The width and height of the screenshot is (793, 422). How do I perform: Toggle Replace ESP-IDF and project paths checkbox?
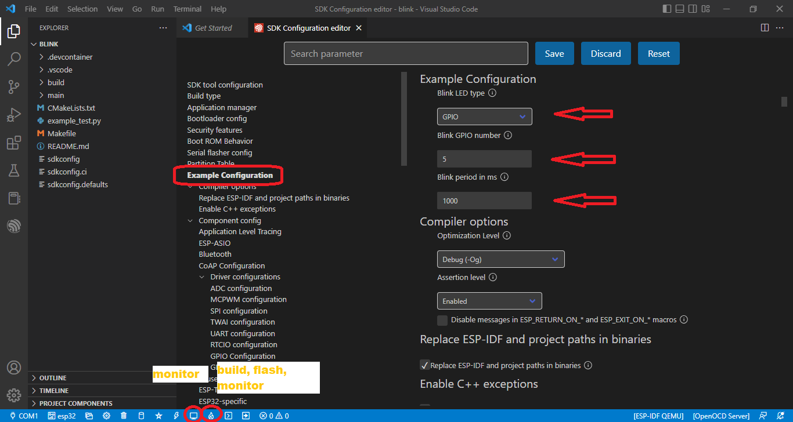point(425,365)
